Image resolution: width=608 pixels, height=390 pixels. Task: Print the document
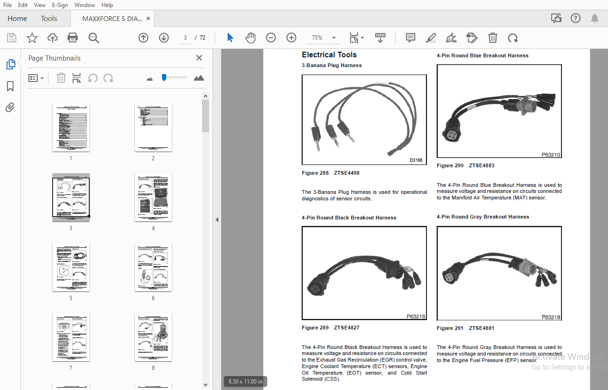(73, 38)
